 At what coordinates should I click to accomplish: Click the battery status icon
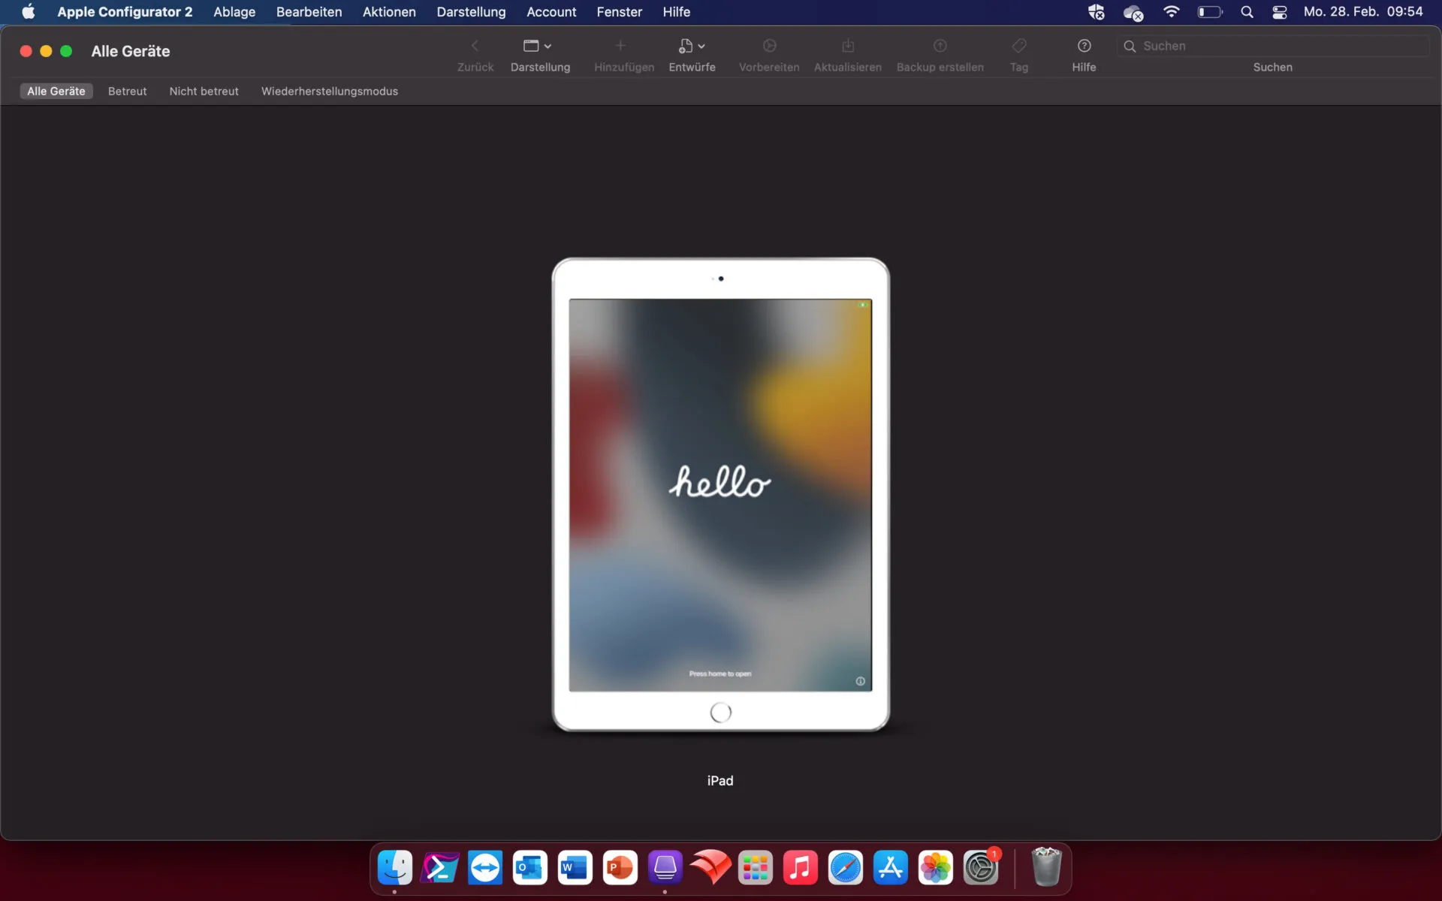pyautogui.click(x=1209, y=12)
